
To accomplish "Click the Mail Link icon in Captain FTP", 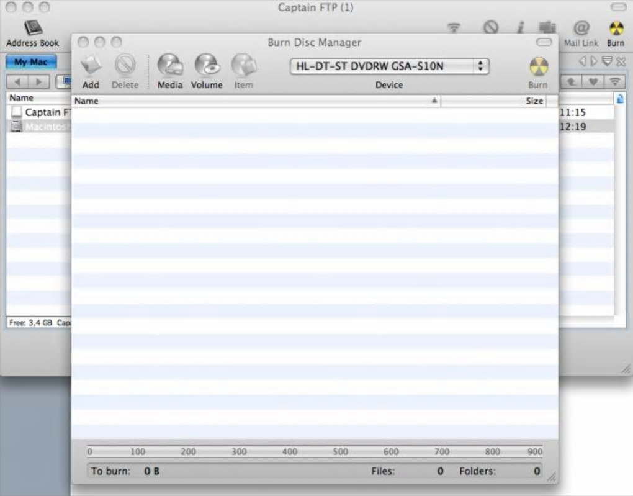I will pyautogui.click(x=581, y=33).
